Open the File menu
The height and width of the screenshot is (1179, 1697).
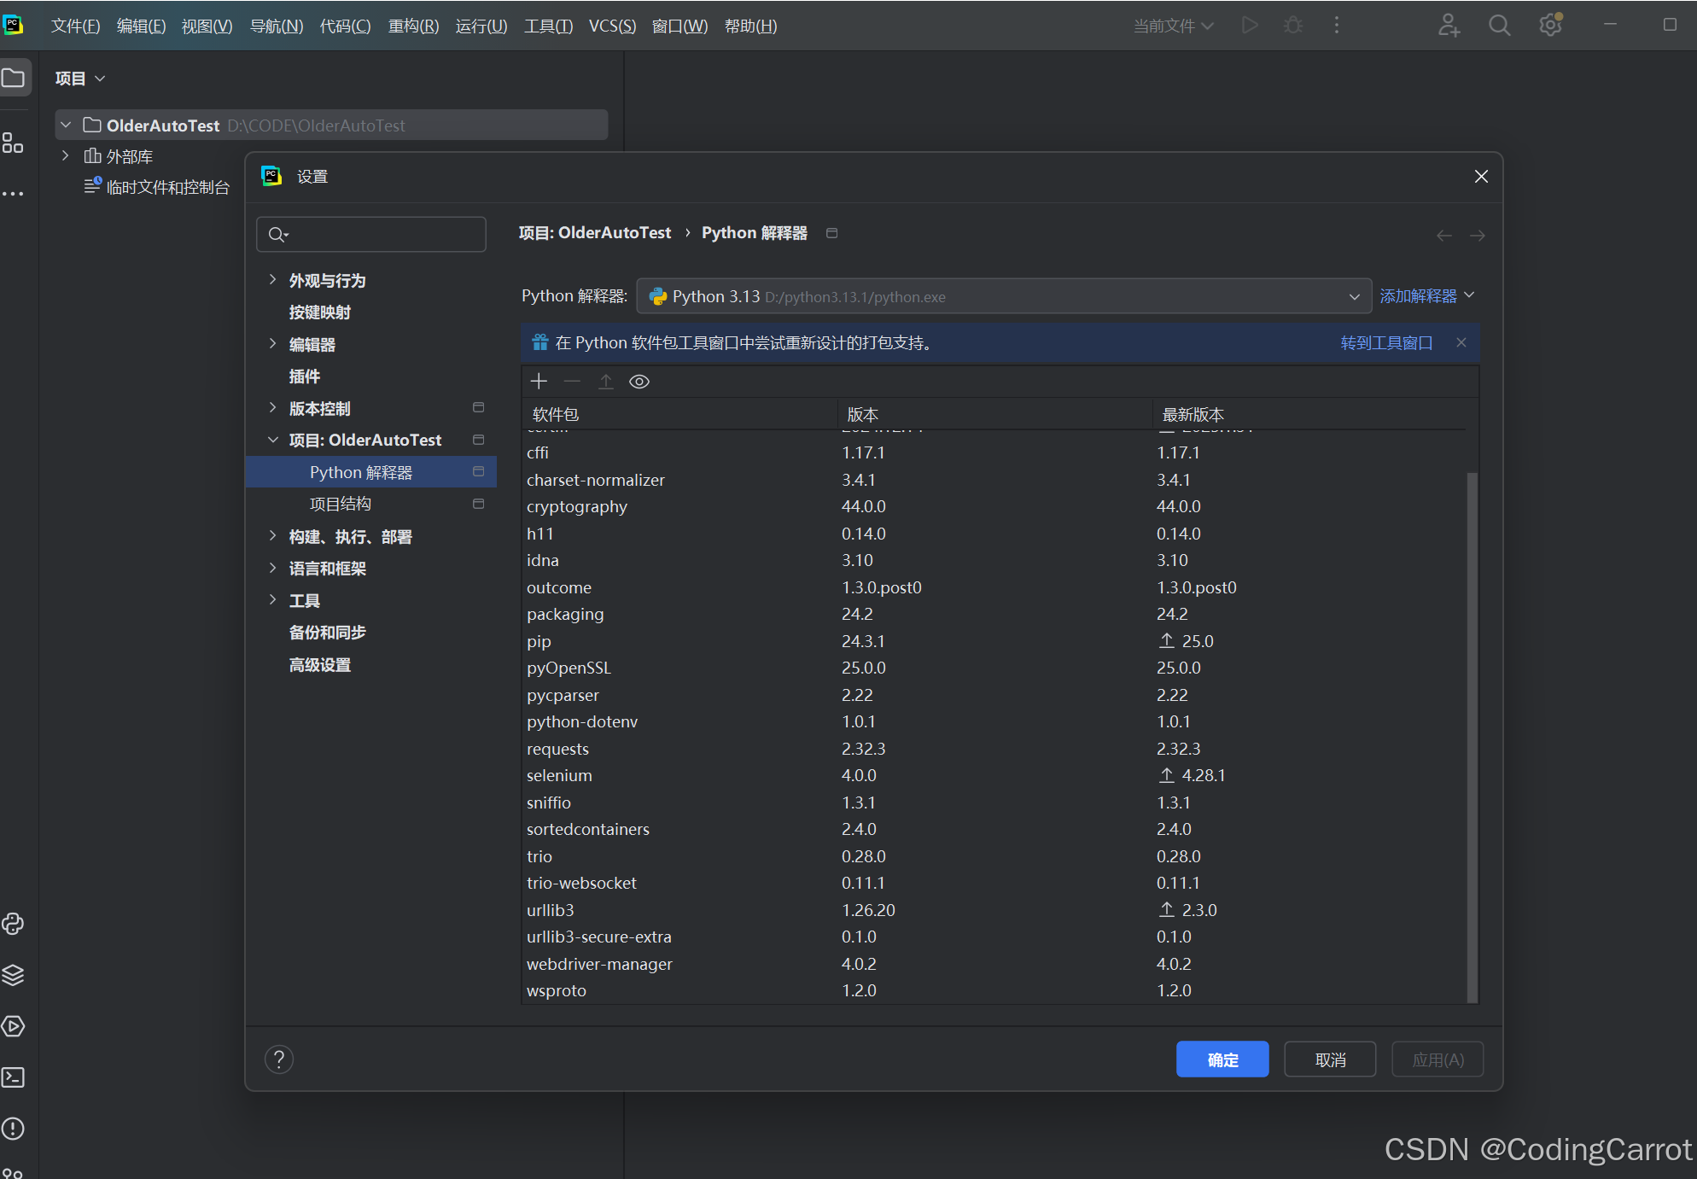click(x=75, y=26)
